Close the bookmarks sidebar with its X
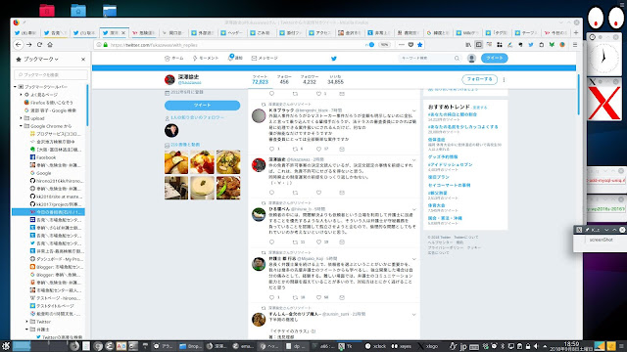 pos(83,59)
